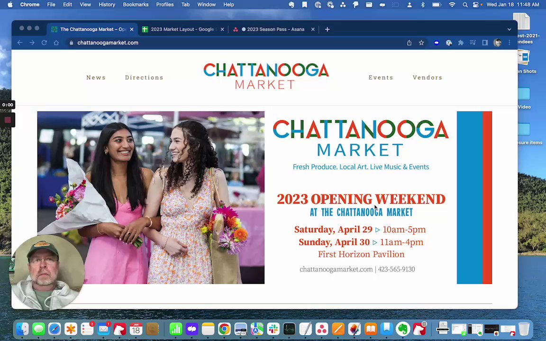546x341 pixels.
Task: Open the Profiles menu
Action: (x=165, y=5)
